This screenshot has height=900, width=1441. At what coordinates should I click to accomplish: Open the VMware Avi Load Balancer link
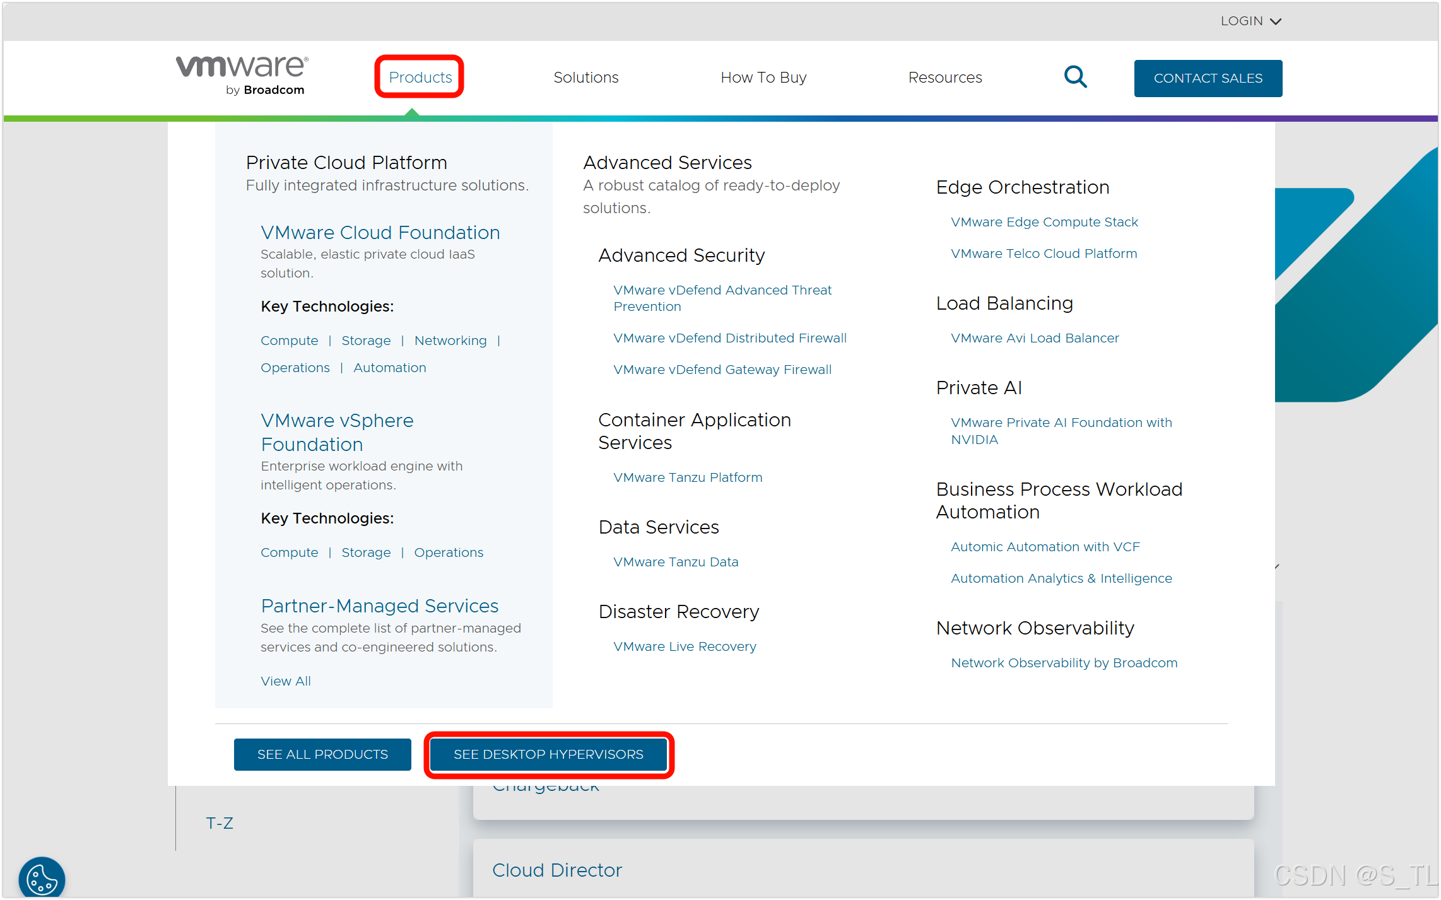(1034, 338)
